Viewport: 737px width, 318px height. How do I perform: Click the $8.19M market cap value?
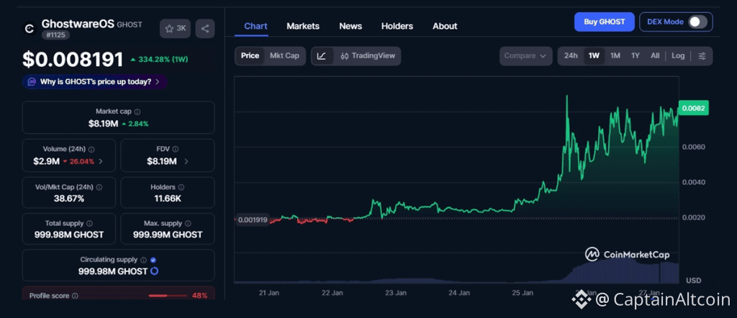click(104, 124)
